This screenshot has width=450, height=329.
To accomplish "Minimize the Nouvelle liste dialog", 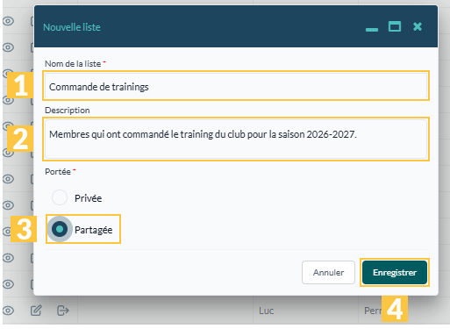I will pyautogui.click(x=372, y=30).
